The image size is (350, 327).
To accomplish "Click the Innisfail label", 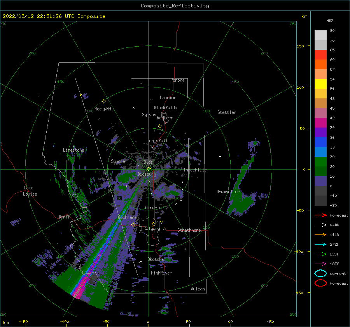I will tap(157, 141).
